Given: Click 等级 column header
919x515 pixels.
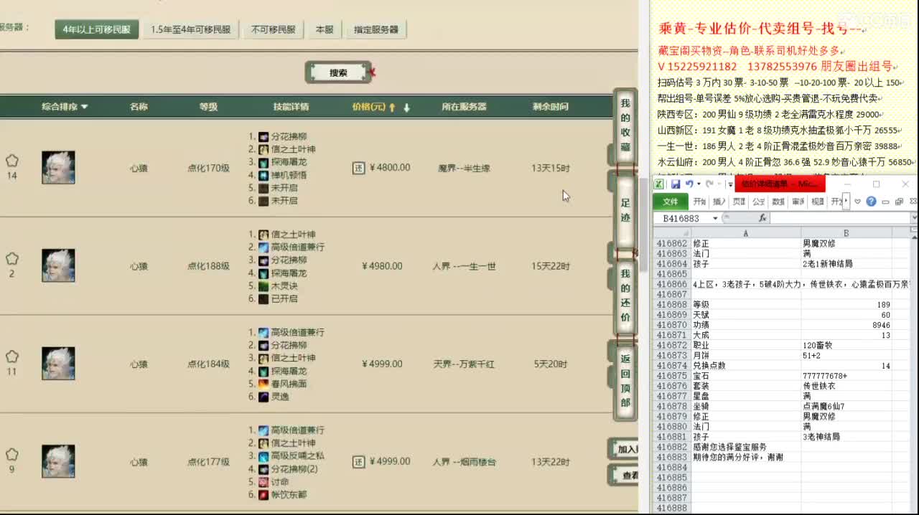Looking at the screenshot, I should click(208, 107).
